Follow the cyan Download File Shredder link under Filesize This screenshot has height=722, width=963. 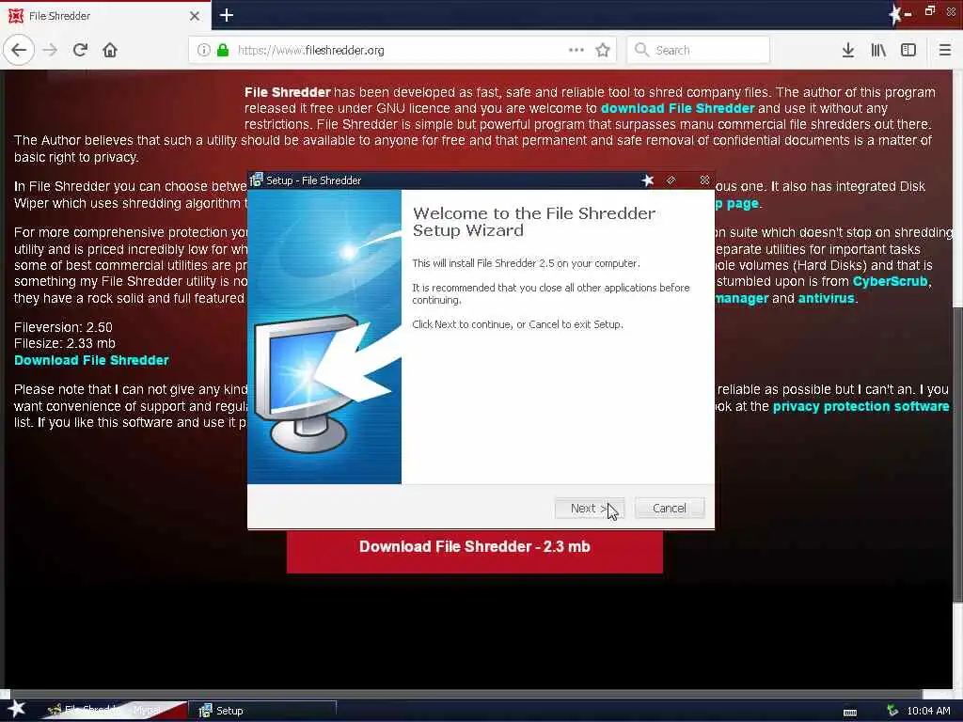[91, 360]
